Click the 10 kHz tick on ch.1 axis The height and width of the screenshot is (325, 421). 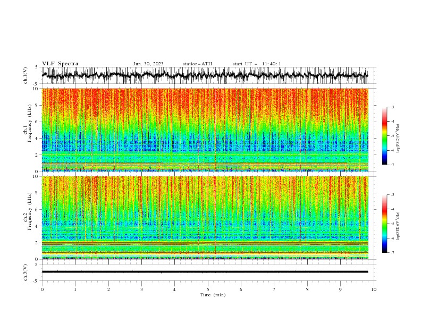click(37, 89)
